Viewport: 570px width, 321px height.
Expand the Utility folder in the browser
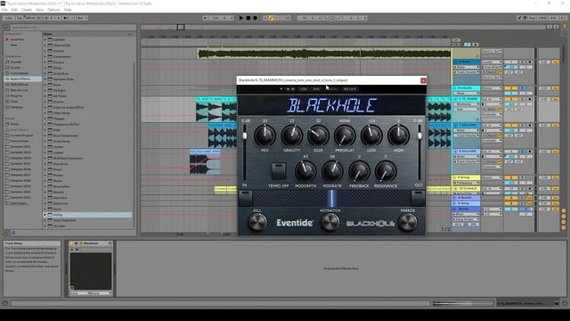(45, 215)
